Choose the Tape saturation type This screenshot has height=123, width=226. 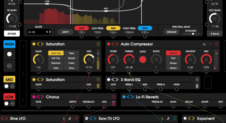(71, 53)
